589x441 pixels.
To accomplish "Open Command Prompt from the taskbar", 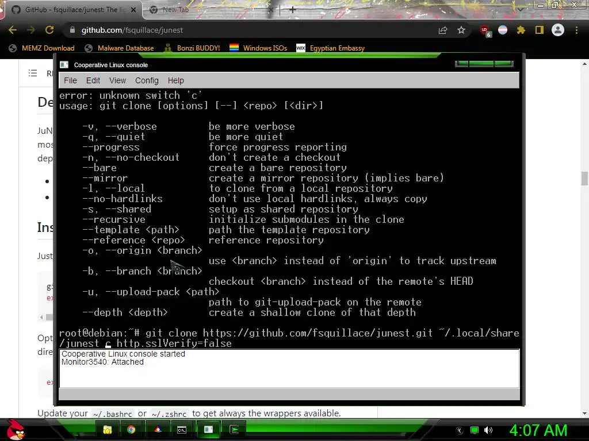I will point(182,430).
